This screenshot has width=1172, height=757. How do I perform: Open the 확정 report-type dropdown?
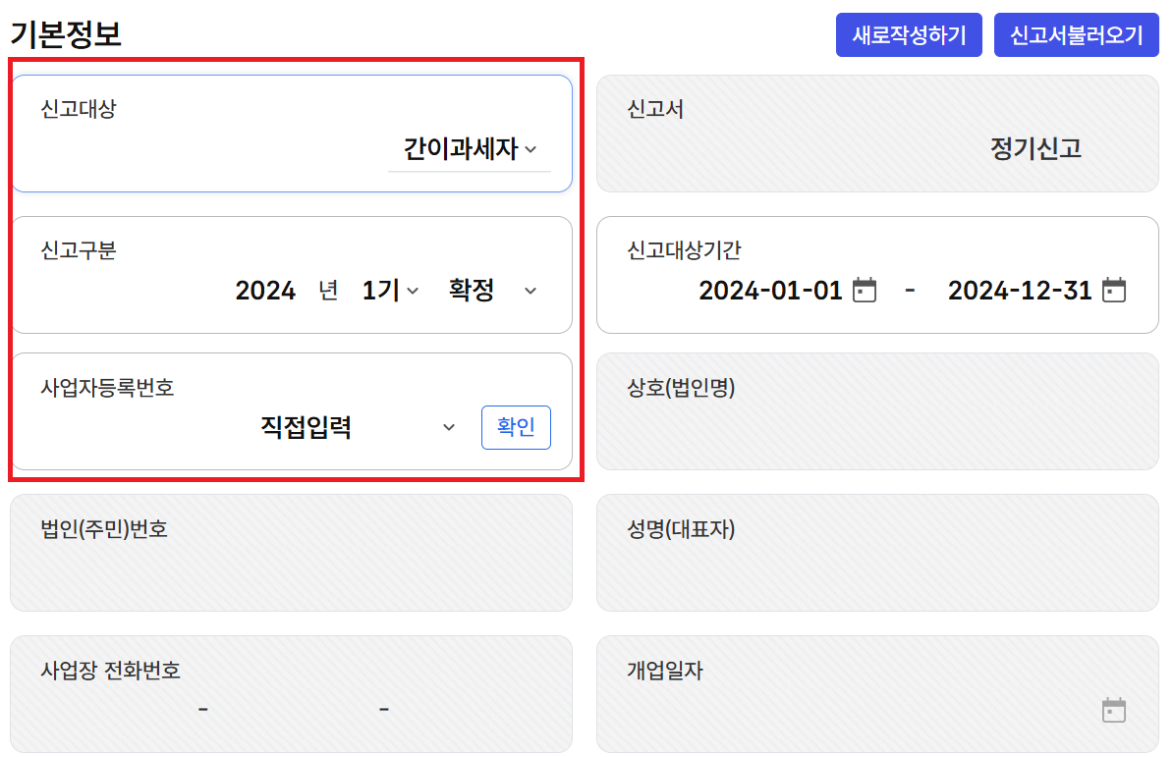point(486,289)
